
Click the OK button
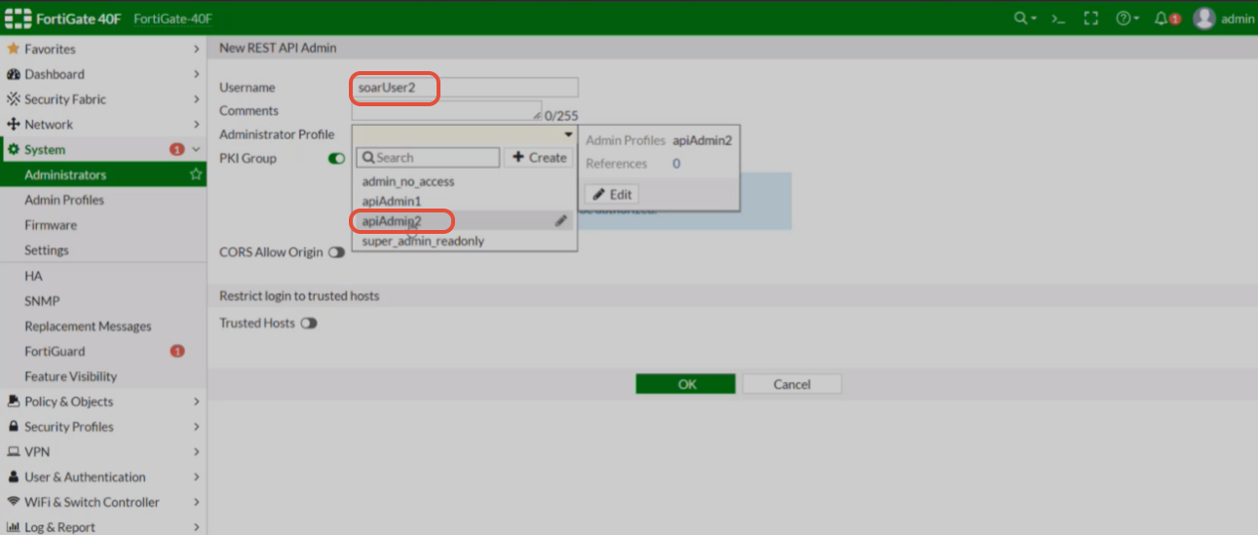pos(686,384)
